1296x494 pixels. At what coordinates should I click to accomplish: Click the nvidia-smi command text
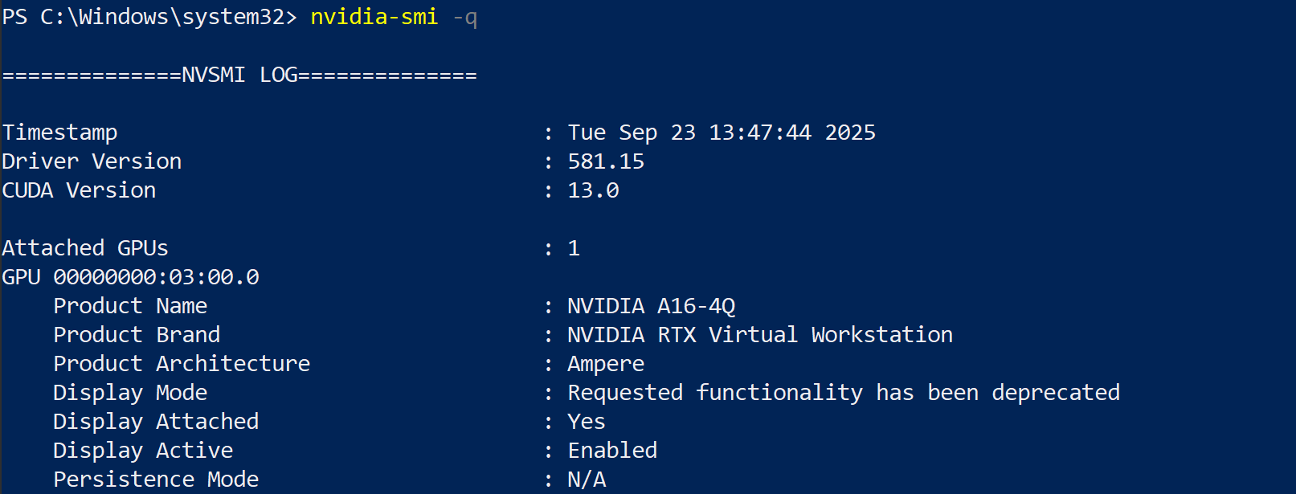[374, 17]
